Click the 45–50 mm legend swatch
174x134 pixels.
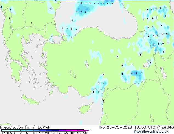(x=81, y=130)
